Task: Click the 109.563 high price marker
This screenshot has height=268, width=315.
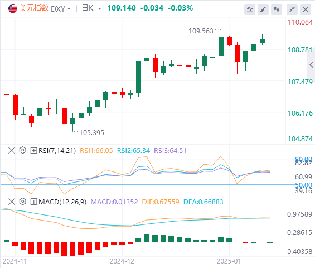Action: [201, 31]
